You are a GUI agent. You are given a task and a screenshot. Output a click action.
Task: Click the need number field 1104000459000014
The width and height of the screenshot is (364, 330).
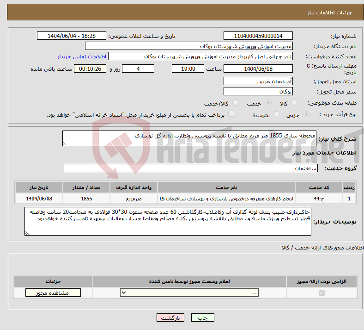[x=258, y=36]
